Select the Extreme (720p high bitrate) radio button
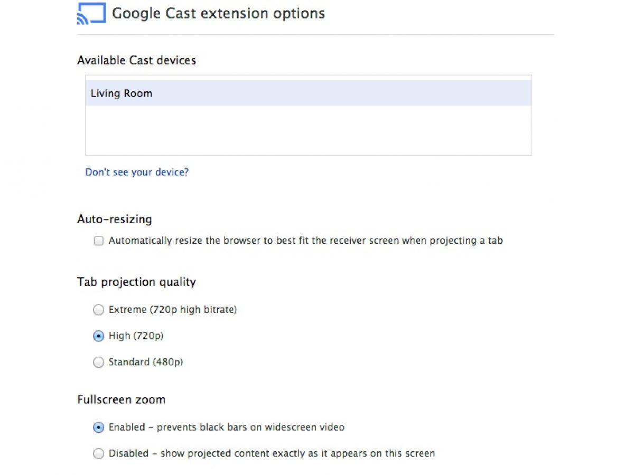This screenshot has width=634, height=475. coord(98,310)
